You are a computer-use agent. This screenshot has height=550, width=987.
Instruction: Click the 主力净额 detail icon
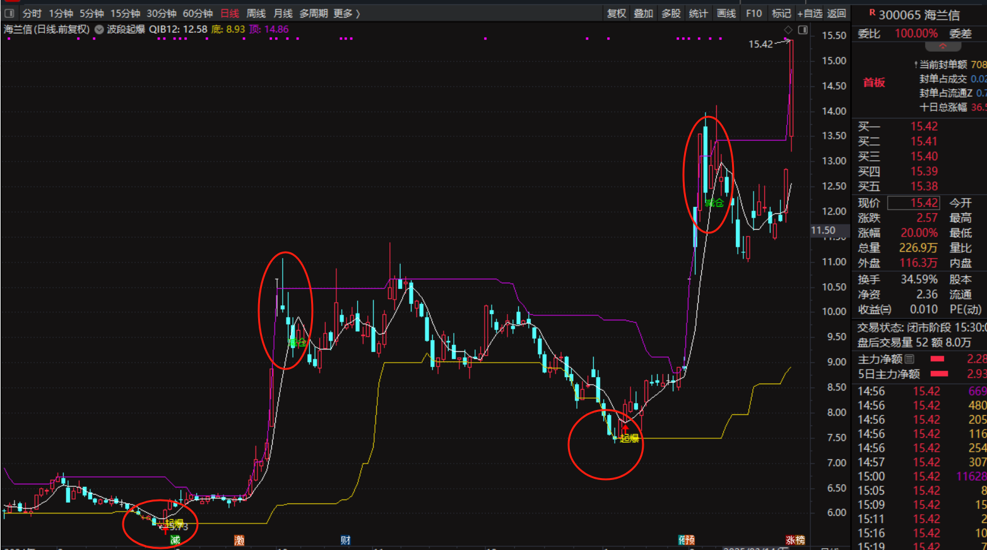pyautogui.click(x=909, y=359)
